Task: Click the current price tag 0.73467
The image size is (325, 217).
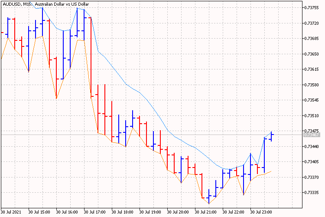Action: click(x=312, y=135)
